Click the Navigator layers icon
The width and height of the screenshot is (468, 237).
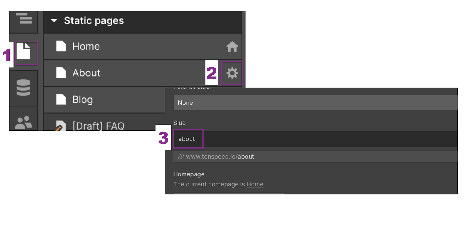click(24, 18)
